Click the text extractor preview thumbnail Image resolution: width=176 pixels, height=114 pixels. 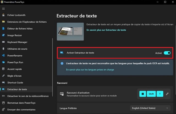click(70, 31)
